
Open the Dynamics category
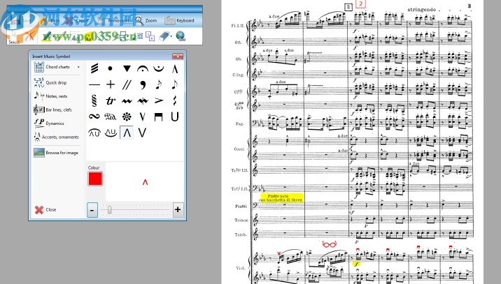tap(49, 124)
